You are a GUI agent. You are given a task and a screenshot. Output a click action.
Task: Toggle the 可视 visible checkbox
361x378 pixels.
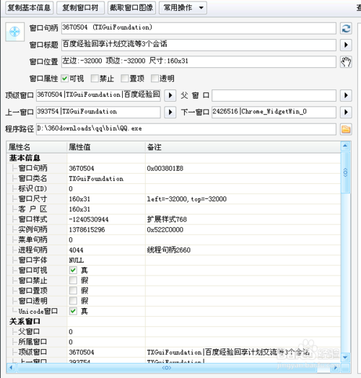(x=64, y=79)
